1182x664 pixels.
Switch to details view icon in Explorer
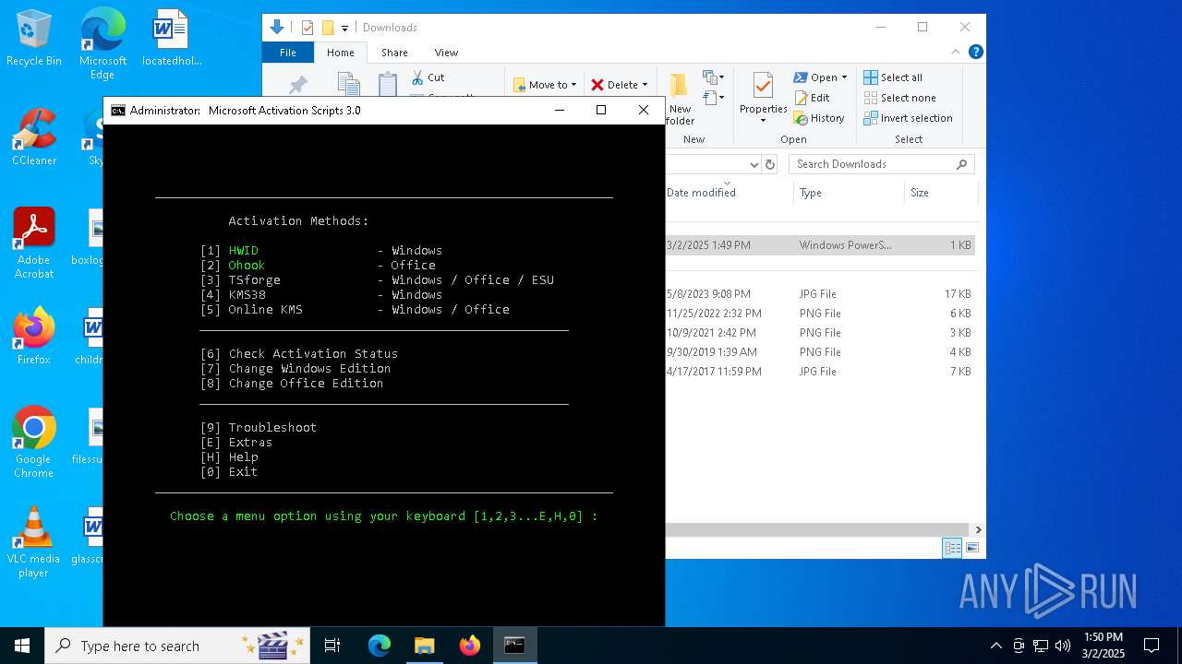952,548
